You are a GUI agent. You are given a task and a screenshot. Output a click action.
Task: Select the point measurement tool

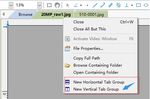click(x=87, y=5)
